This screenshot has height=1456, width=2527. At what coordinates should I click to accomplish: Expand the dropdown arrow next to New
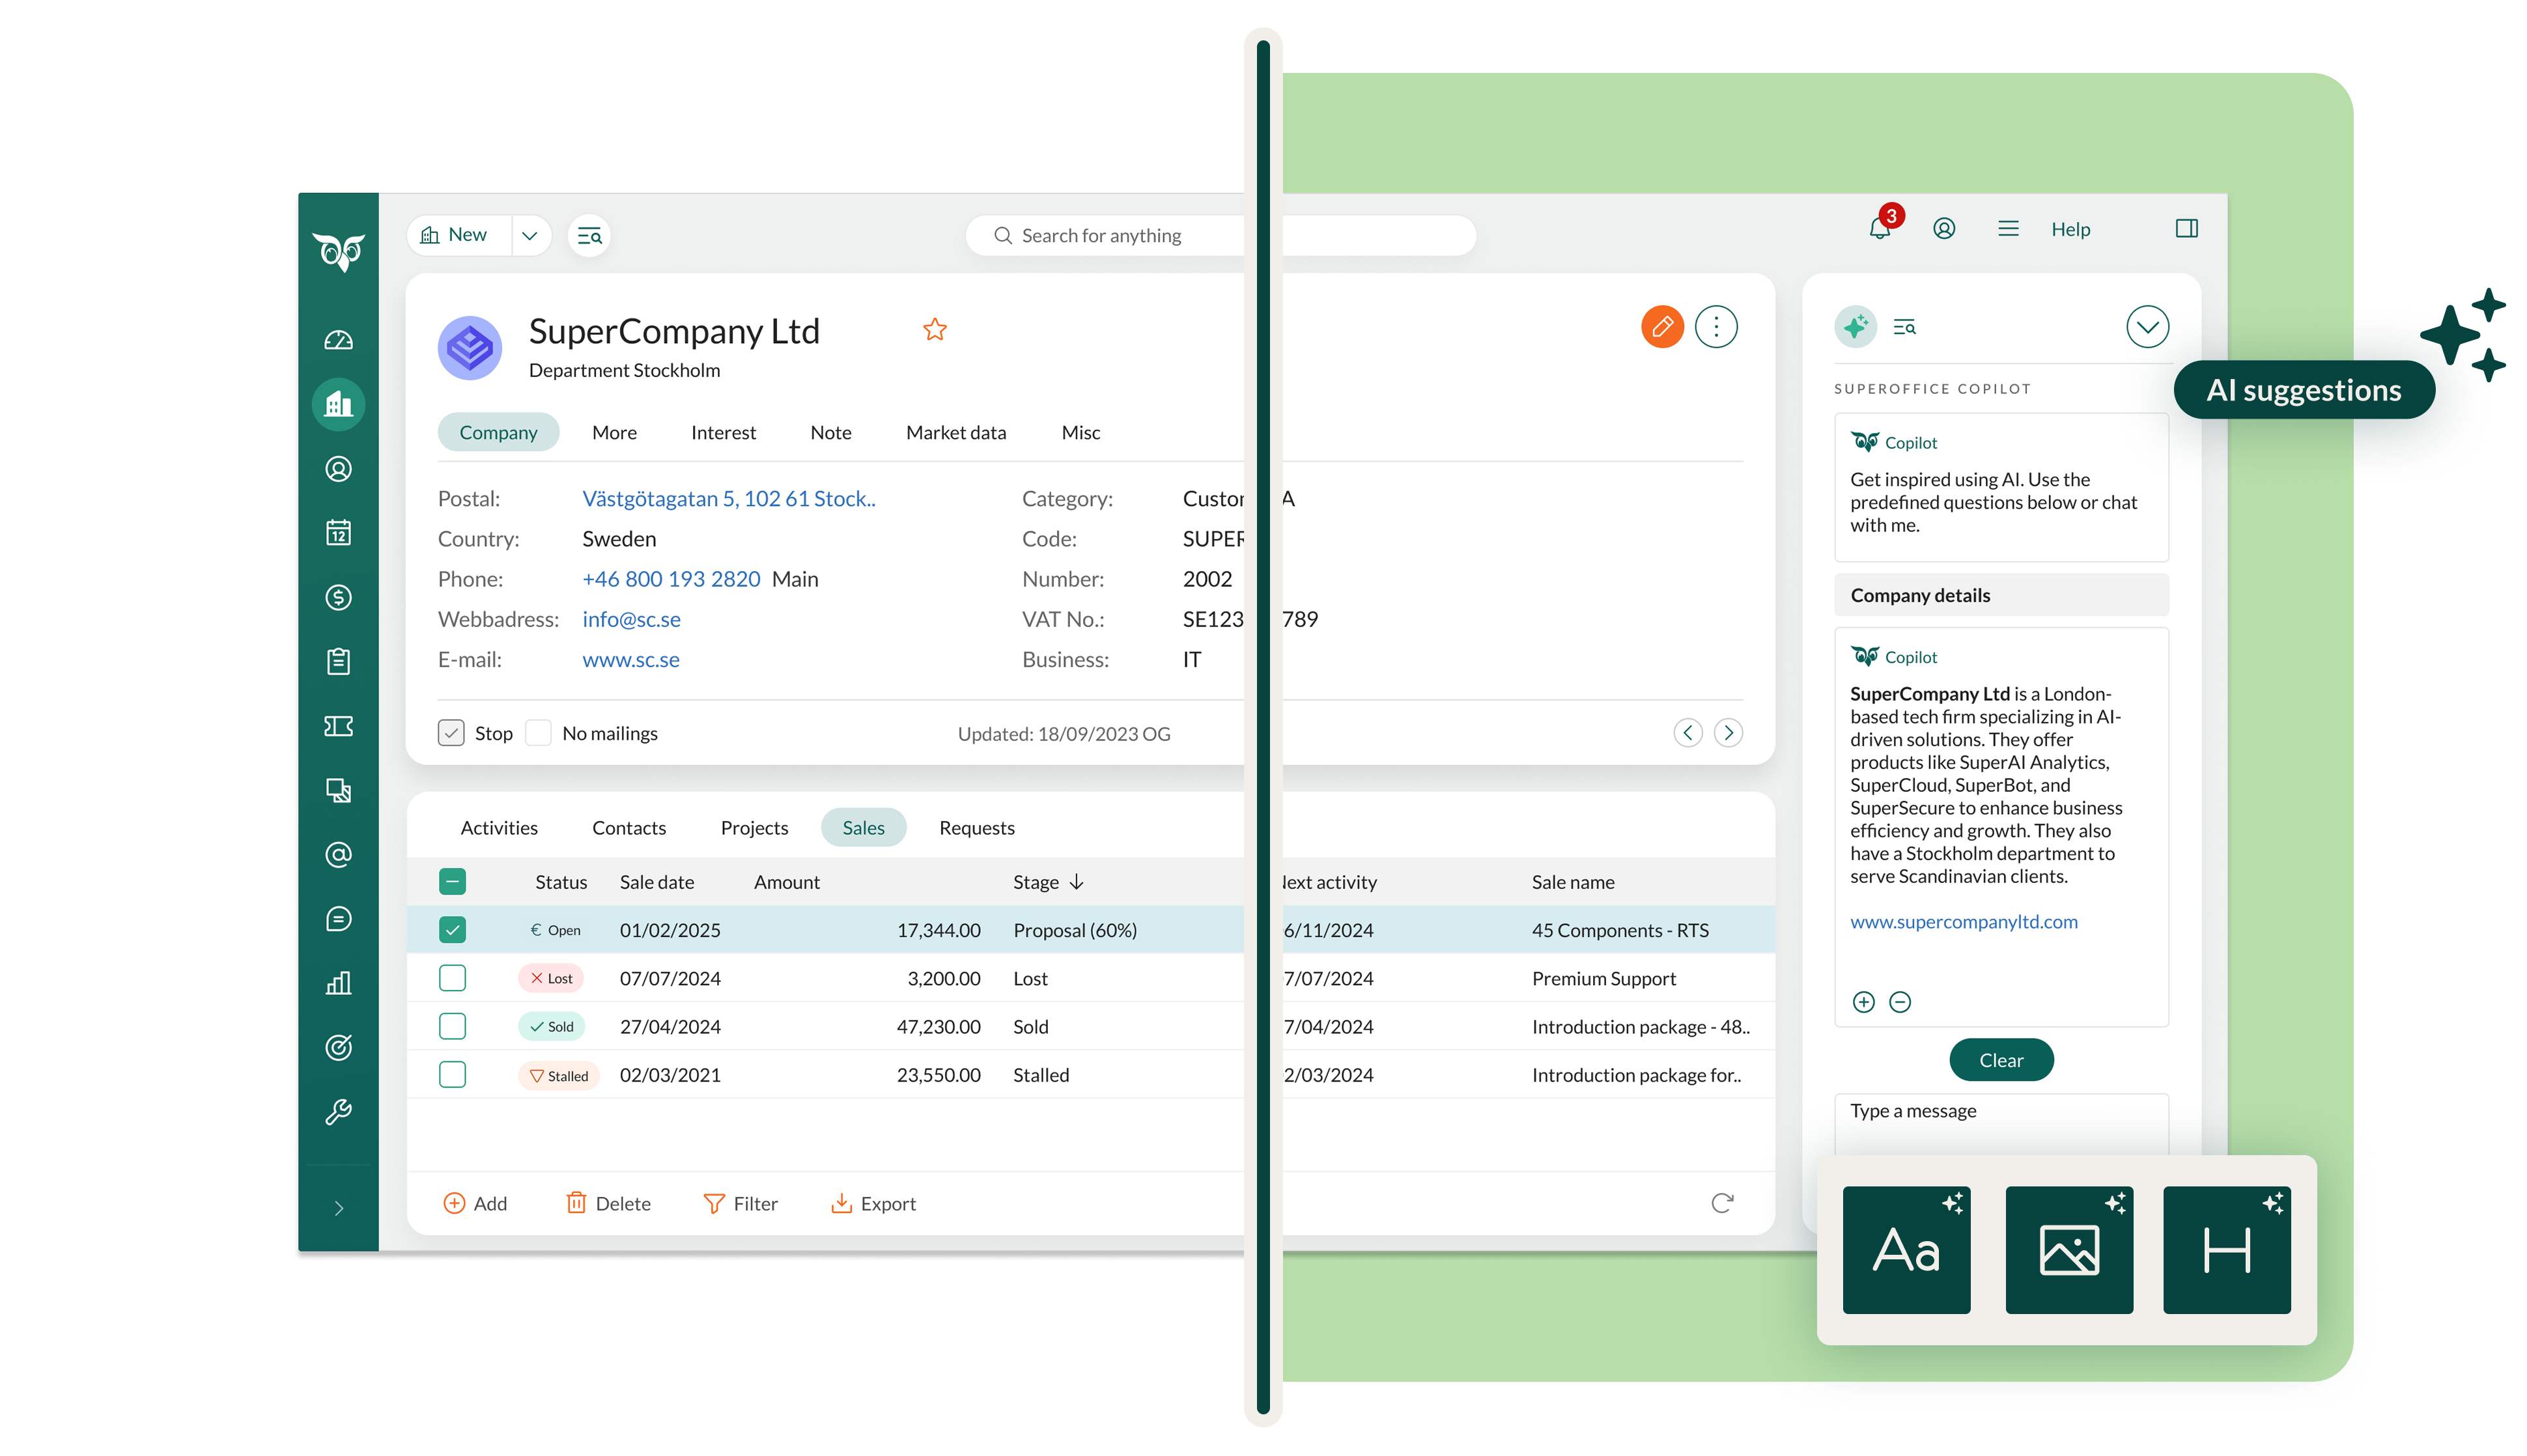coord(531,235)
